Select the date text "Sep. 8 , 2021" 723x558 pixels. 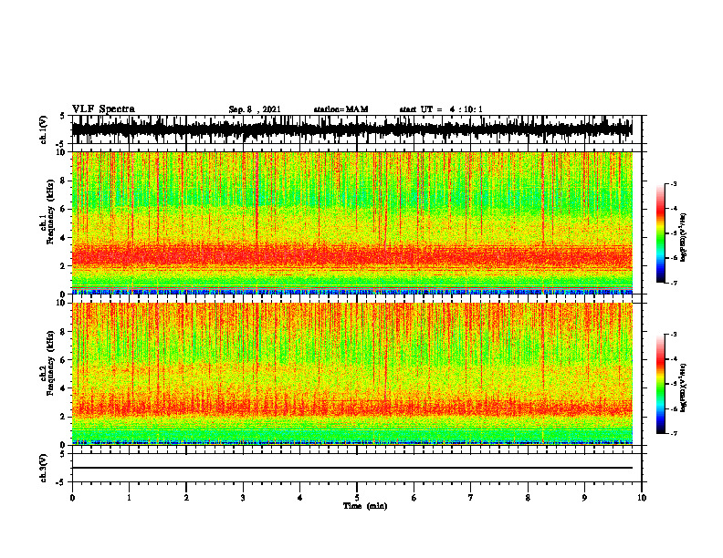click(255, 109)
